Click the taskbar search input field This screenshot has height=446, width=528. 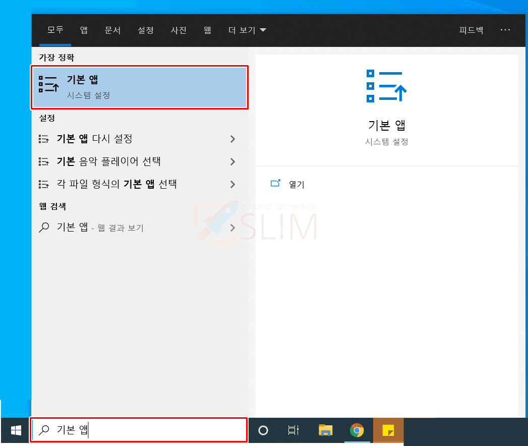point(139,430)
